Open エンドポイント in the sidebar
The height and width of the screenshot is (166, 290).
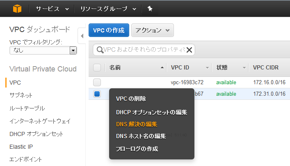pos(25,159)
